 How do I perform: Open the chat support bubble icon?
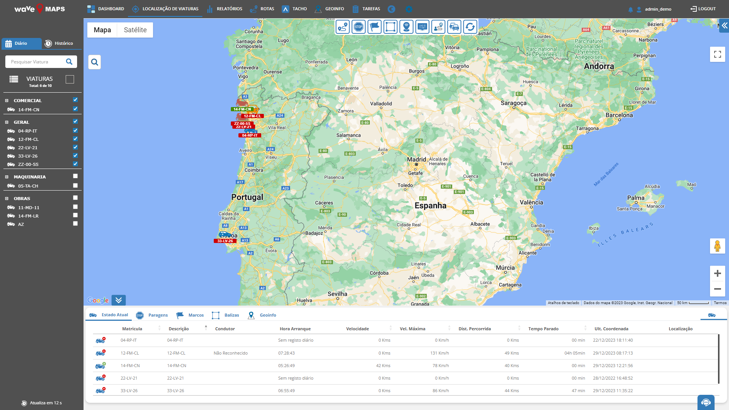point(706,402)
